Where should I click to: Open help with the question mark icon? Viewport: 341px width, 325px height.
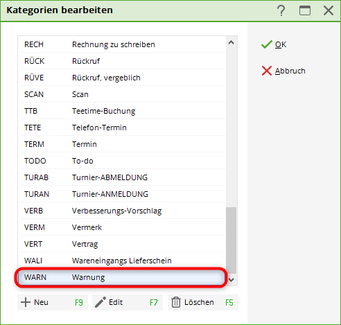point(281,10)
